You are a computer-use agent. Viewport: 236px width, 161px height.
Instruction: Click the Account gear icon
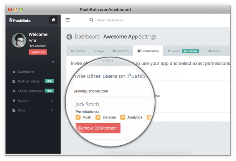(14, 100)
